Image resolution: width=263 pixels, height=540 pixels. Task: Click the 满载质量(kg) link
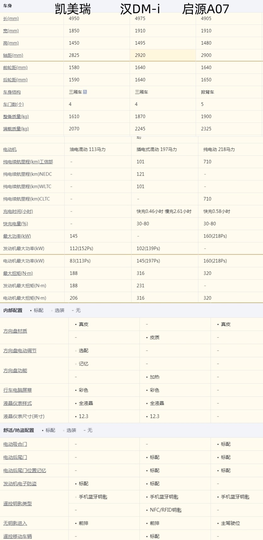click(16, 129)
